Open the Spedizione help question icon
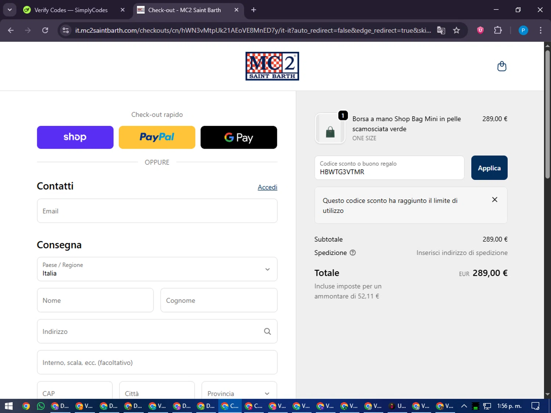551x413 pixels. [353, 253]
